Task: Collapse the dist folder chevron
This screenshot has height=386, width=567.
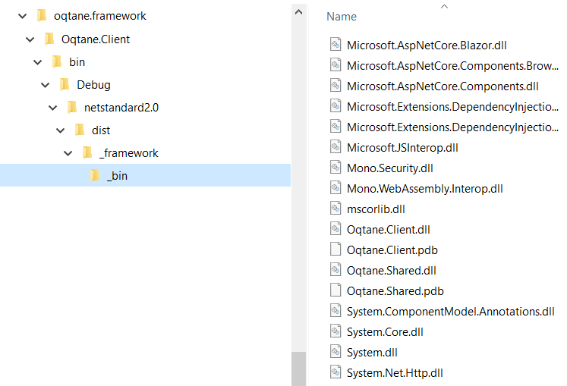Action: pyautogui.click(x=61, y=130)
